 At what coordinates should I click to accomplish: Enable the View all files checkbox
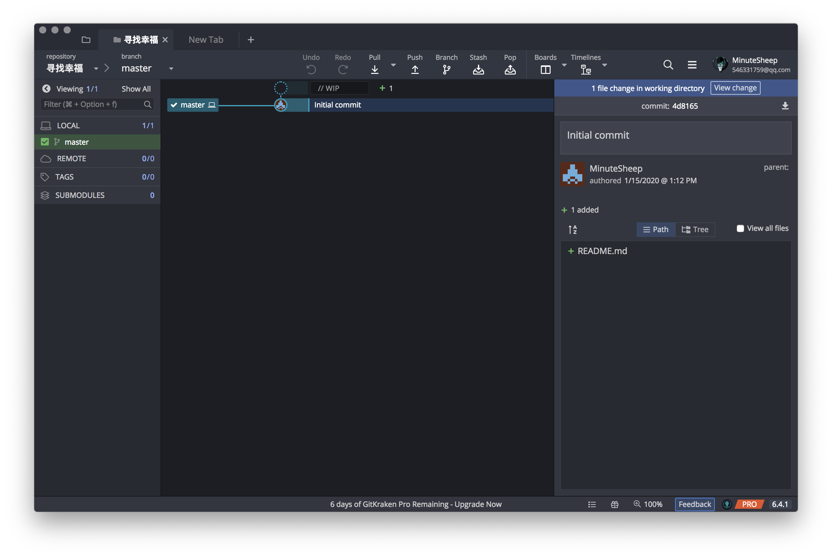pos(740,228)
